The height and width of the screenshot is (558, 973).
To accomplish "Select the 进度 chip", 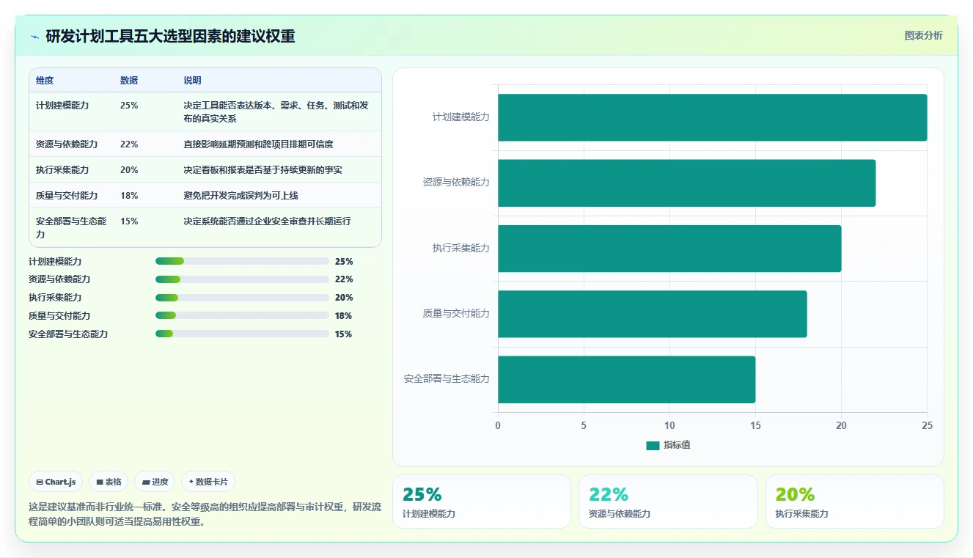I will click(x=155, y=482).
